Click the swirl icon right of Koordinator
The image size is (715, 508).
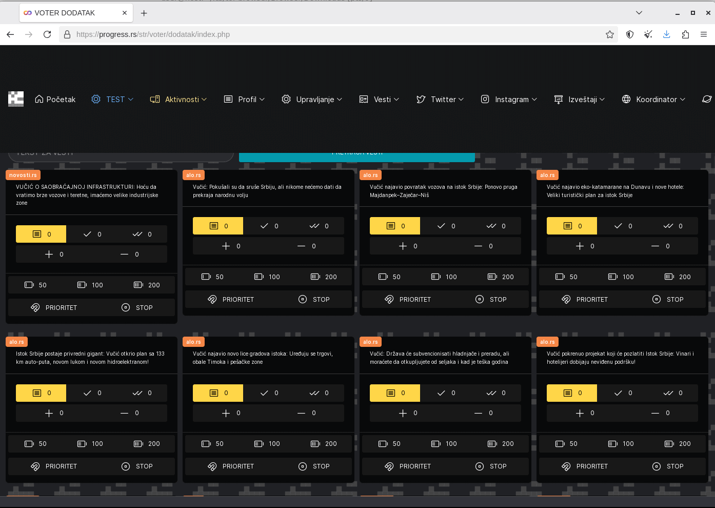[707, 99]
